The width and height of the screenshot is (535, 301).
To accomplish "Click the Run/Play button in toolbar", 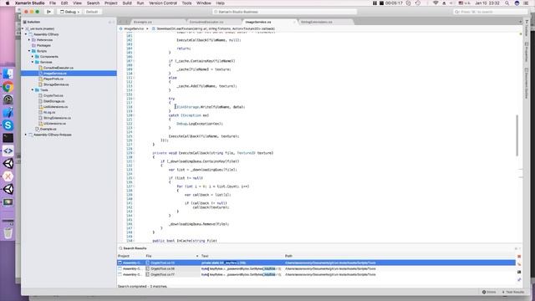I will click(48, 12).
